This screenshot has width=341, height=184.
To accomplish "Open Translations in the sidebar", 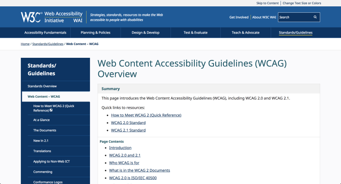I will point(59,151).
